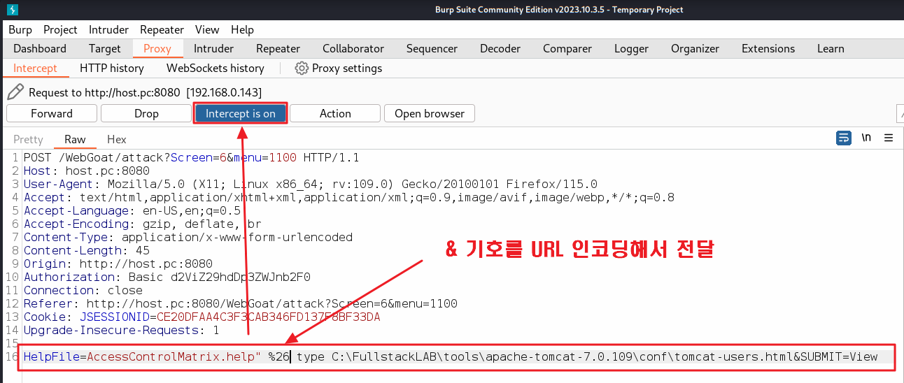Click the Referer header line

point(240,303)
